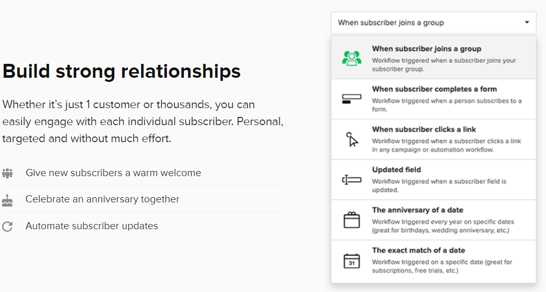Screen dimensions: 546x292
Task: Click the refresh icon for subscriber updates
Action: point(7,227)
